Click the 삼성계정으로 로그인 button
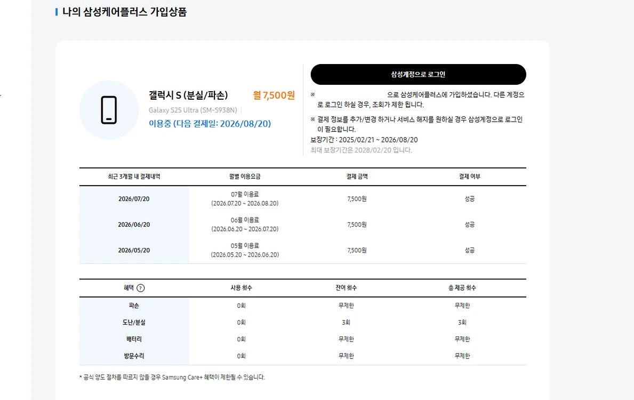The image size is (634, 400). tap(418, 75)
